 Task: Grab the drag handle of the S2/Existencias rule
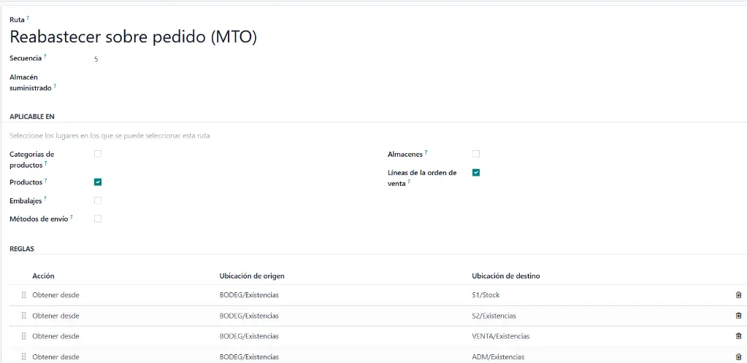(x=24, y=316)
